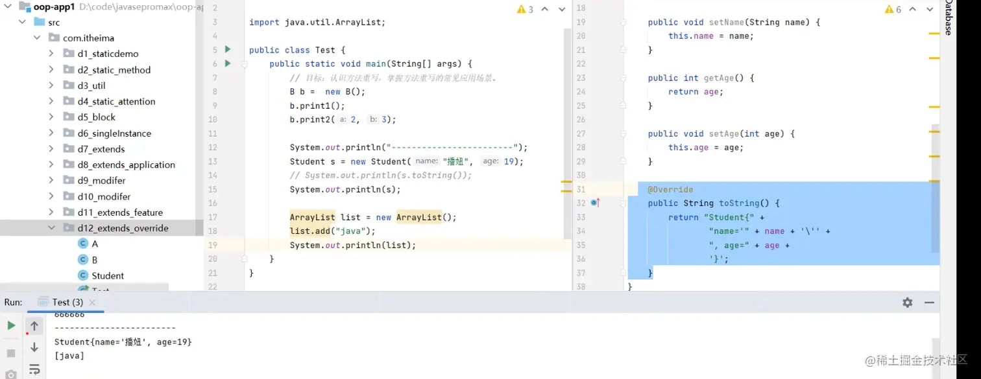Screen dimensions: 981x379
Task: Expand the d5_block package
Action: point(51,117)
